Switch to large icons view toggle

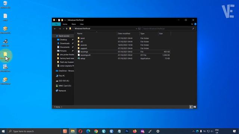195,107
